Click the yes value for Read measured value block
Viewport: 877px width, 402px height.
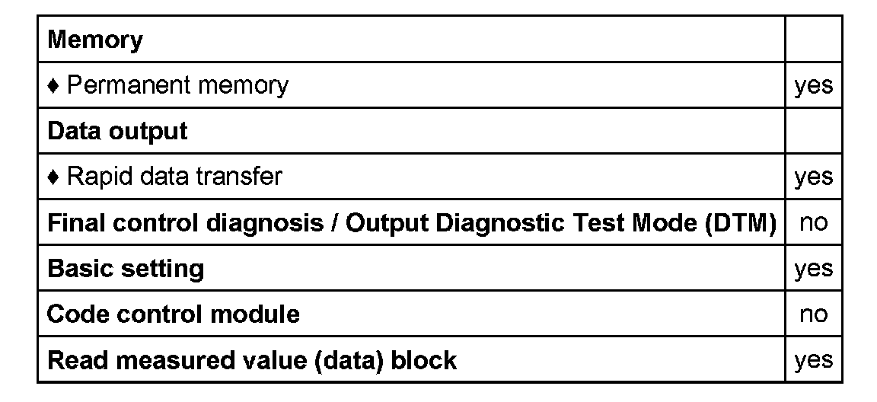[x=813, y=359]
